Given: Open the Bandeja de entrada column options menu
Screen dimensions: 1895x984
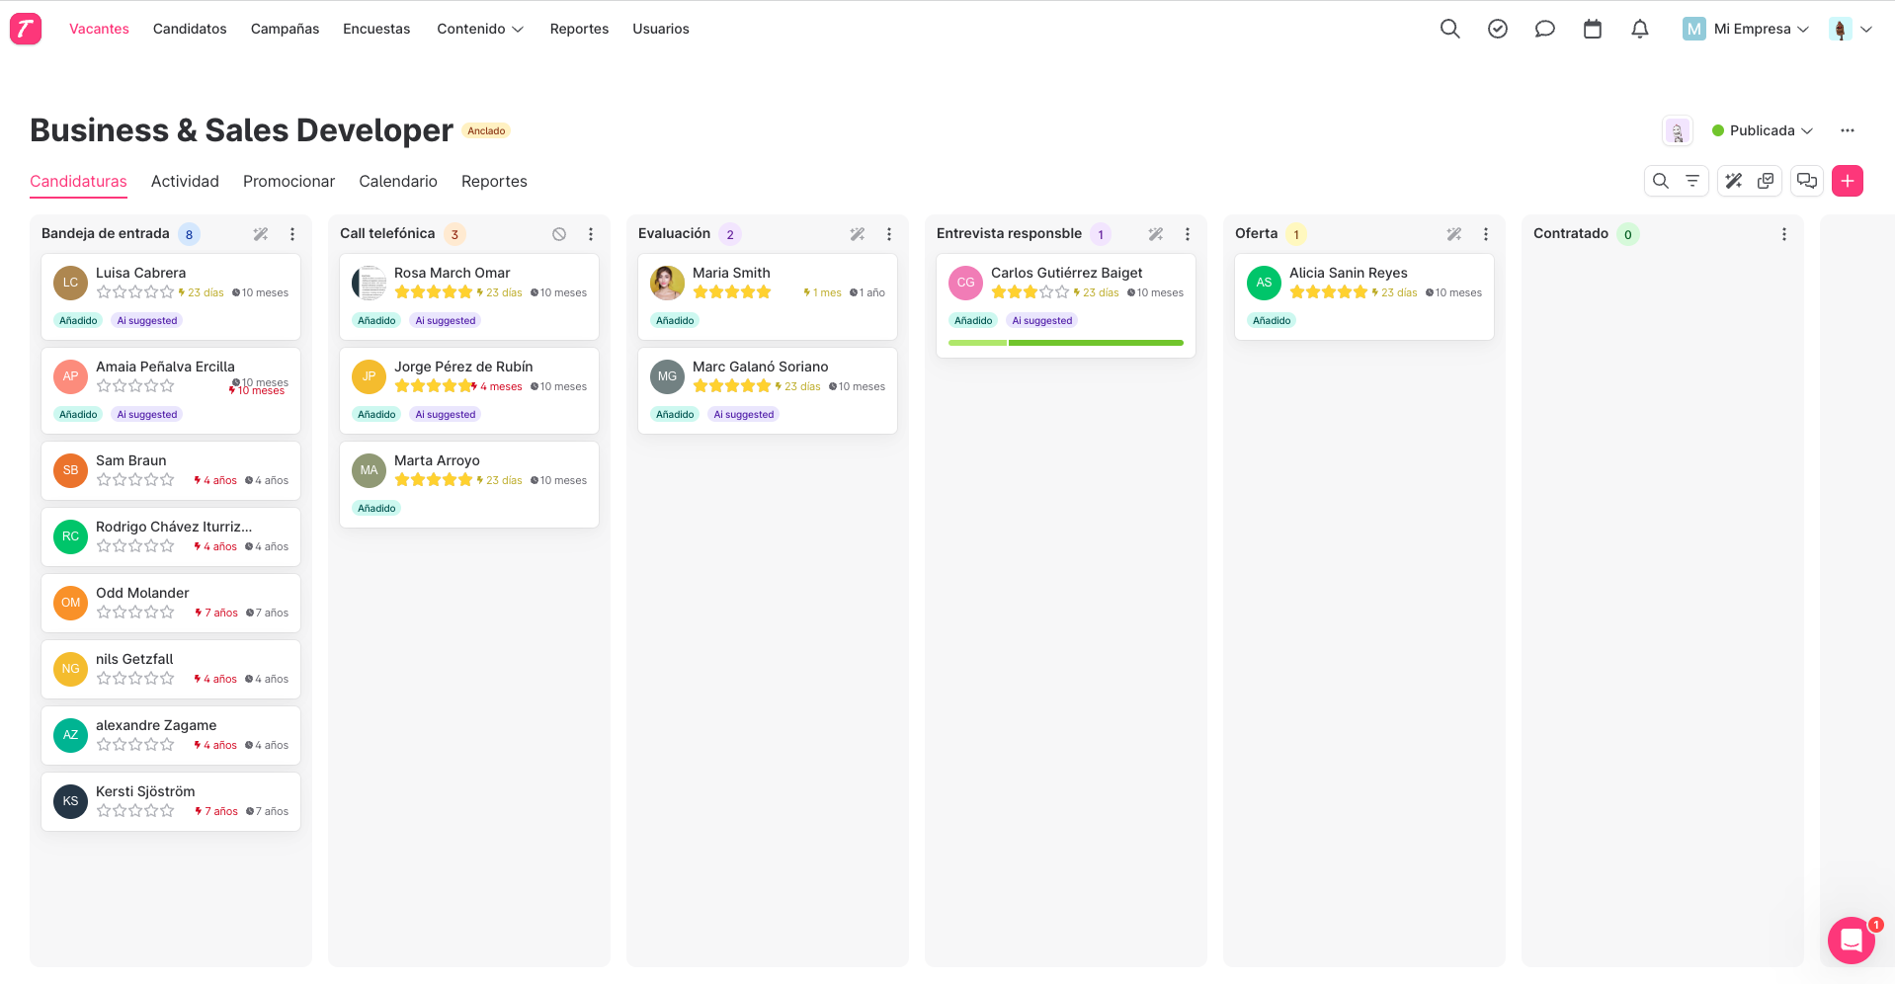Looking at the screenshot, I should [x=291, y=233].
